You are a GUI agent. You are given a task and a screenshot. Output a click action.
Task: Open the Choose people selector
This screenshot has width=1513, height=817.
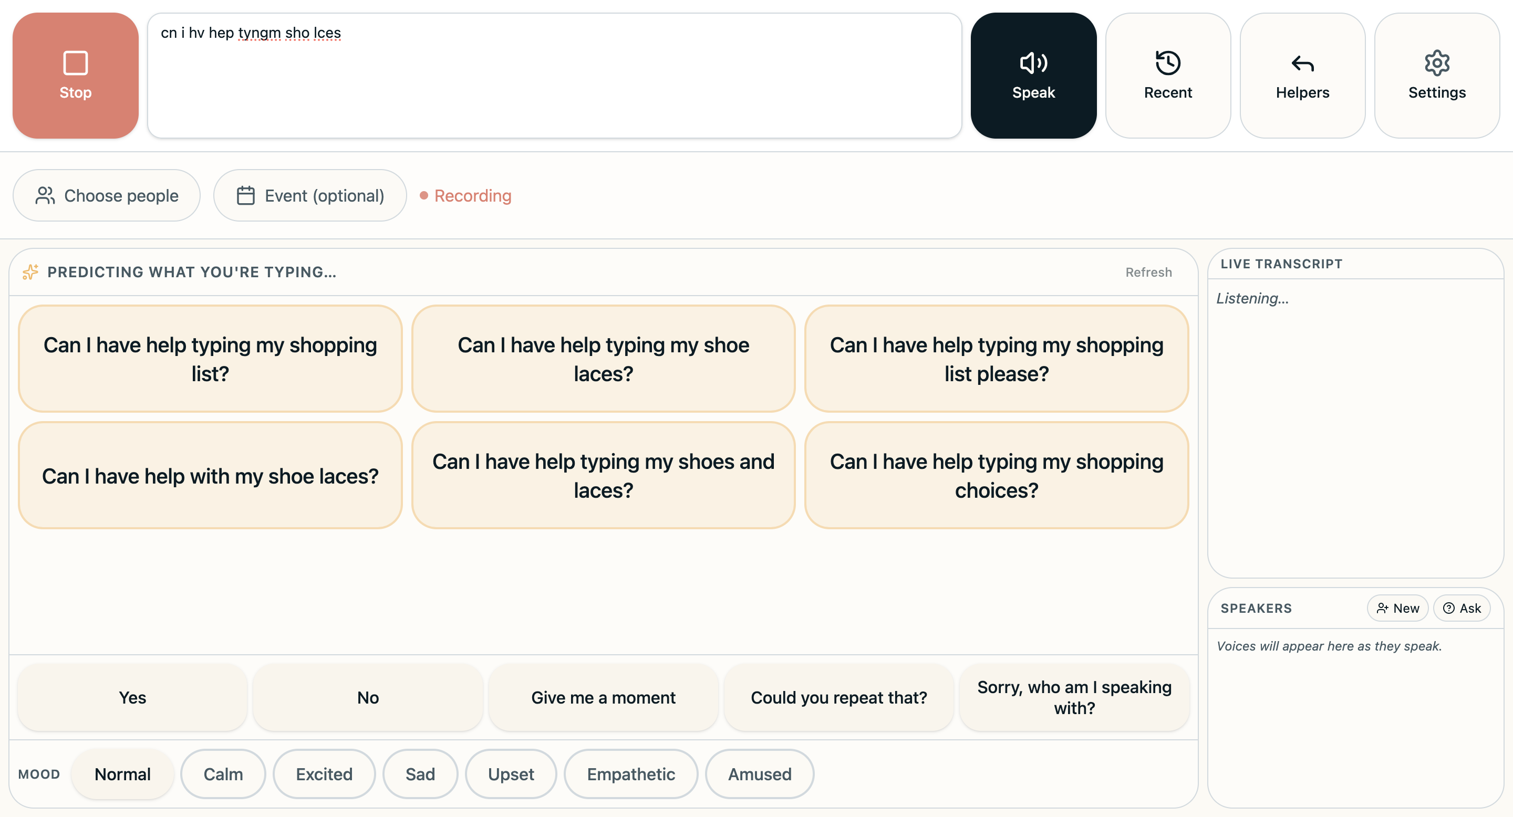click(106, 195)
